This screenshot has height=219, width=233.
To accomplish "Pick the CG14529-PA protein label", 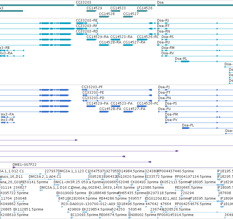I will [97, 103].
